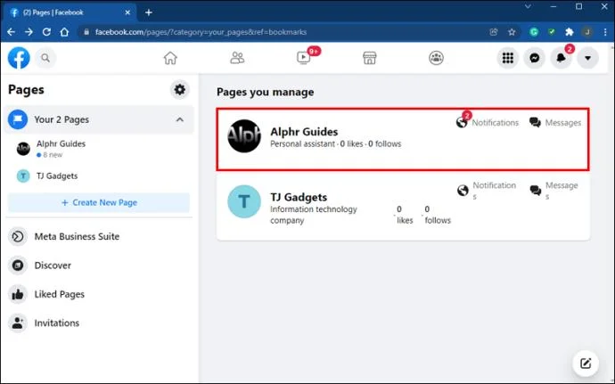The width and height of the screenshot is (615, 384).
Task: Expand the account dropdown arrow
Action: point(587,58)
